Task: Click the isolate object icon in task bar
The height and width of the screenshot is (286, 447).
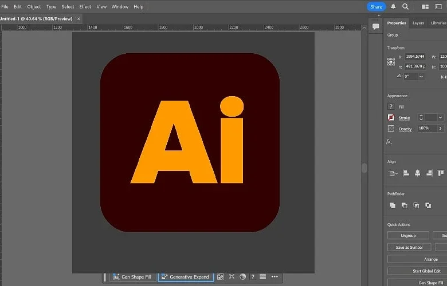Action: coord(232,277)
